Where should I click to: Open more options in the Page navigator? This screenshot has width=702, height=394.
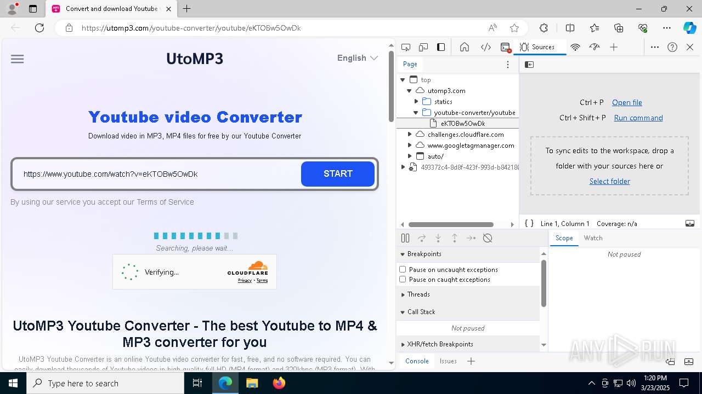tap(508, 65)
